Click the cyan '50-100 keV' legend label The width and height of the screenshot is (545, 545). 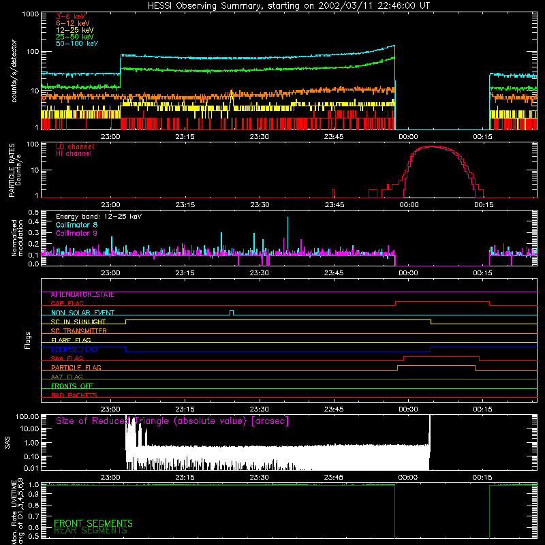pos(77,44)
